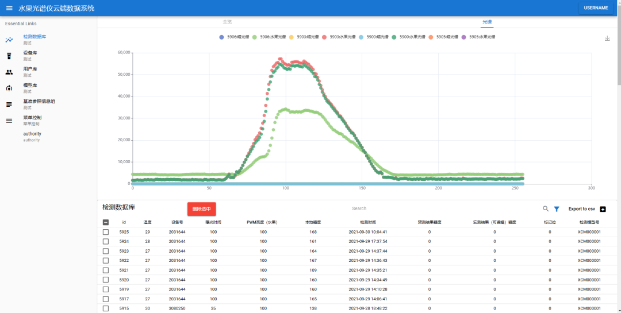Open the hamburger navigation menu
Viewport: 621px width, 313px height.
coord(9,8)
